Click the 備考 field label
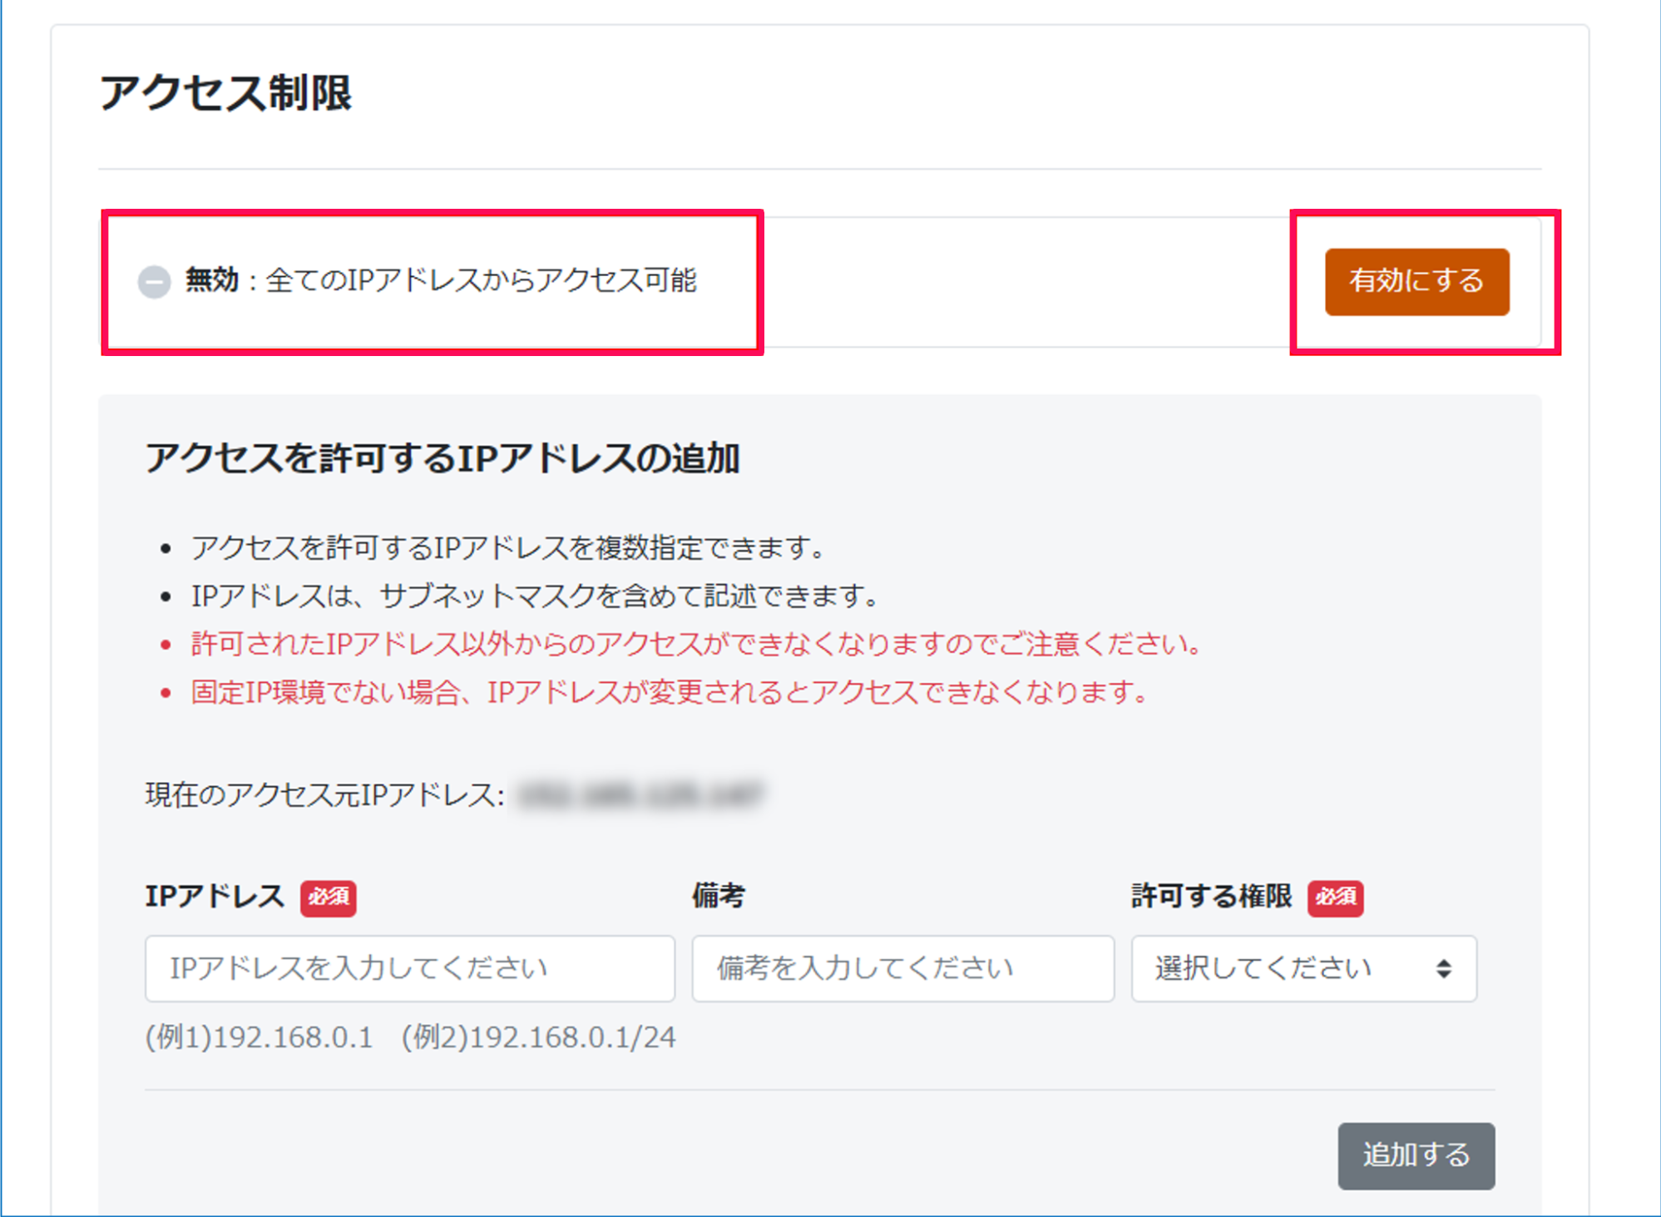This screenshot has width=1661, height=1217. pos(719,896)
